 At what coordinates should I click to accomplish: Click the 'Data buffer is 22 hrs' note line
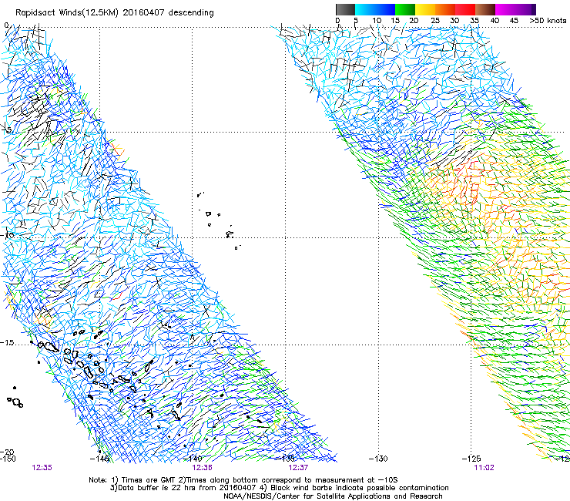(183, 488)
